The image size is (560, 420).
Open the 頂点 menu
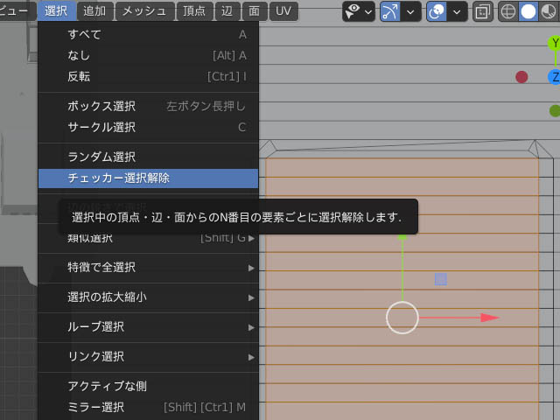194,10
